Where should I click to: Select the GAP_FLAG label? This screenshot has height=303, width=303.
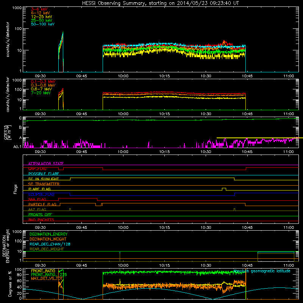pos(37,169)
